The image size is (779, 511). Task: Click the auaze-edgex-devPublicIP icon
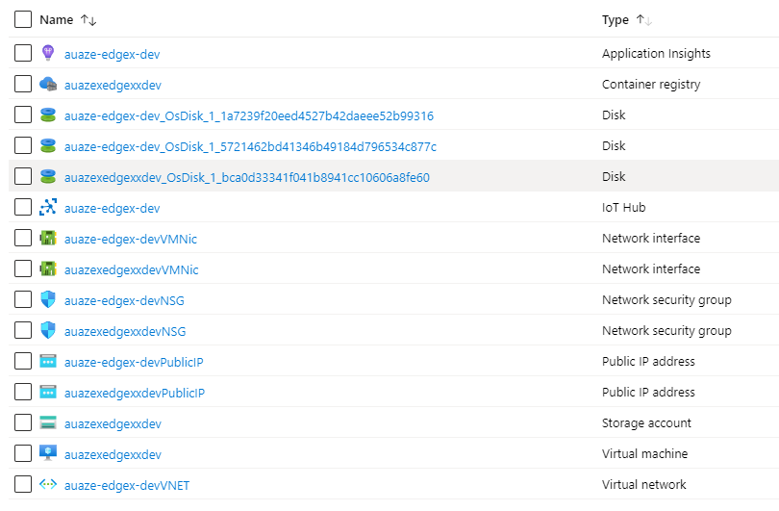(x=48, y=361)
